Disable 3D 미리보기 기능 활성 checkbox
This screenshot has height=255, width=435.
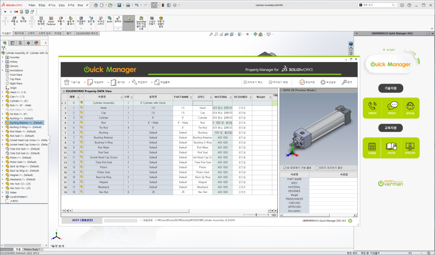click(285, 167)
